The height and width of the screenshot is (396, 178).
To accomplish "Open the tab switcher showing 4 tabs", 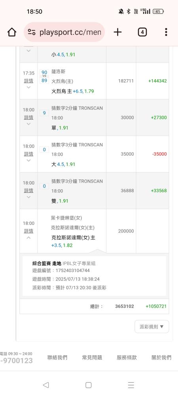I will pos(142,32).
